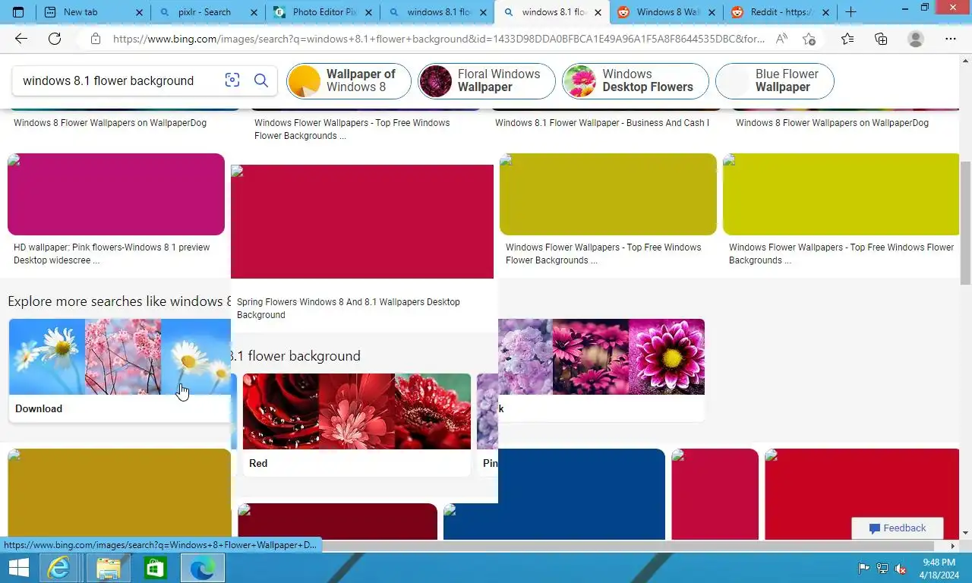
Task: Open network status tray icon
Action: 882,568
